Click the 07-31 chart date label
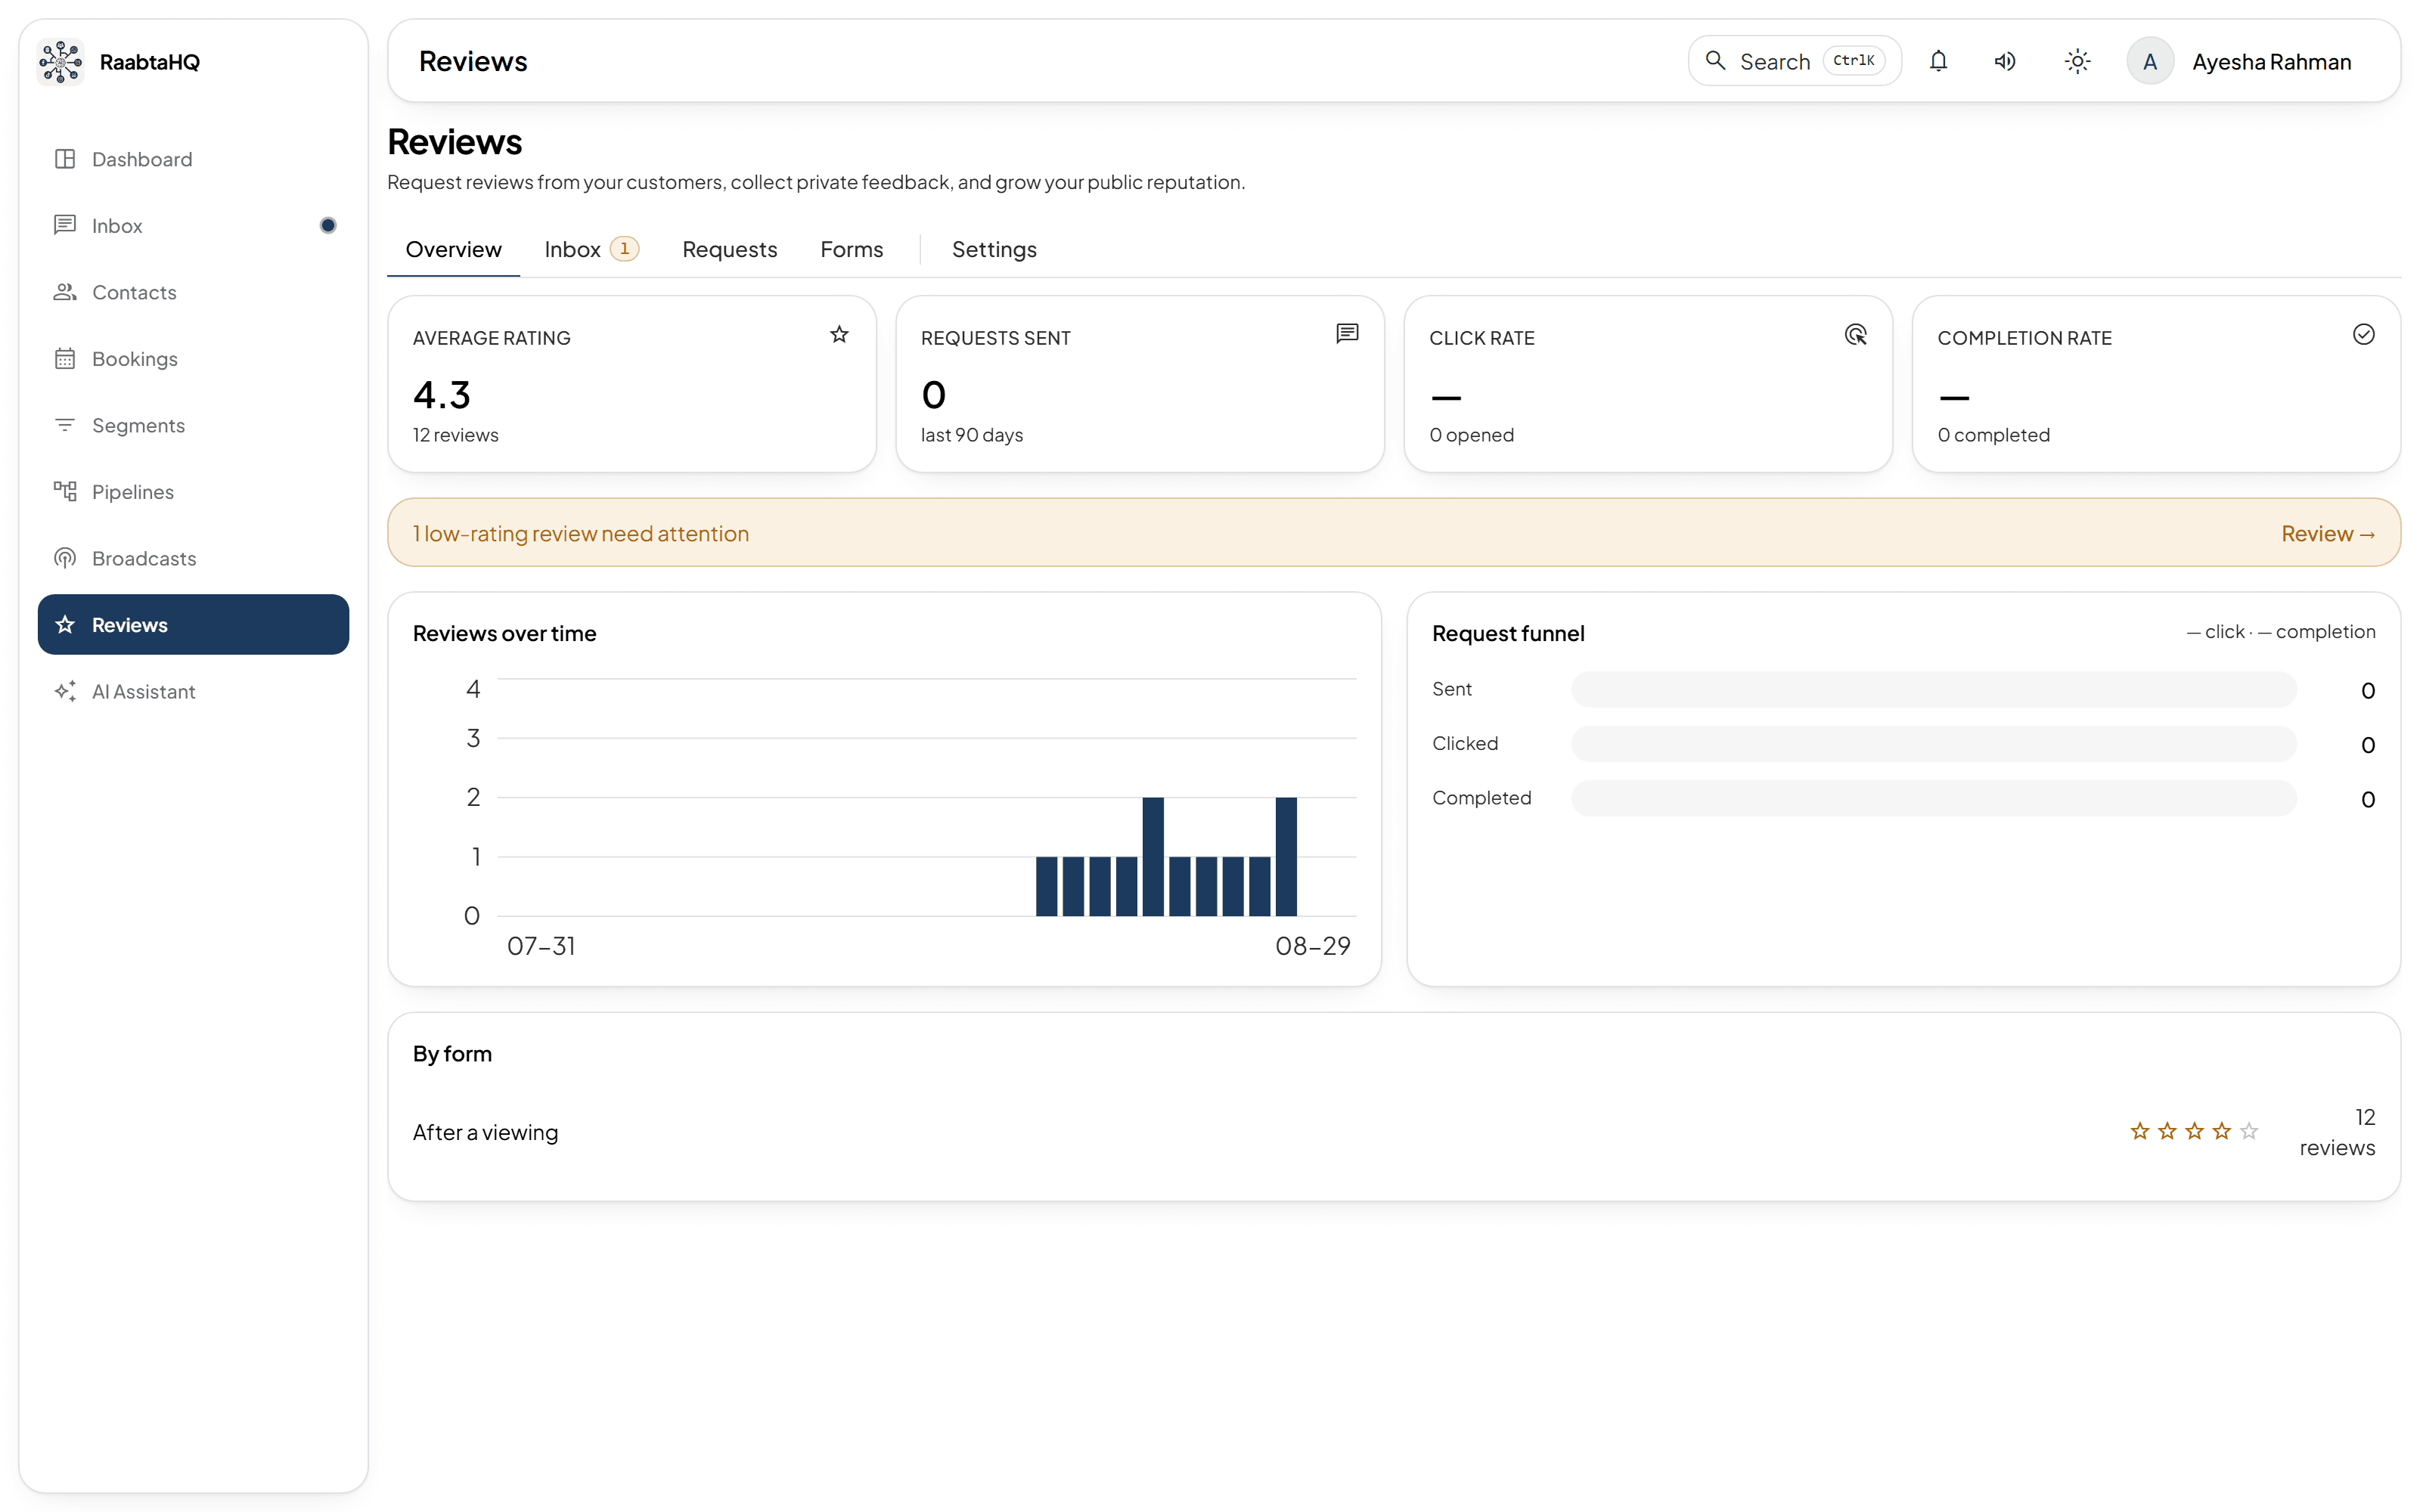 tap(541, 946)
